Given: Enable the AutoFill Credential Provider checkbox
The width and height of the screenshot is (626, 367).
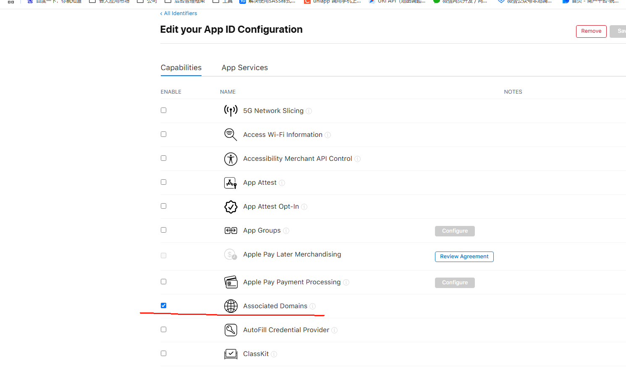Looking at the screenshot, I should (164, 330).
